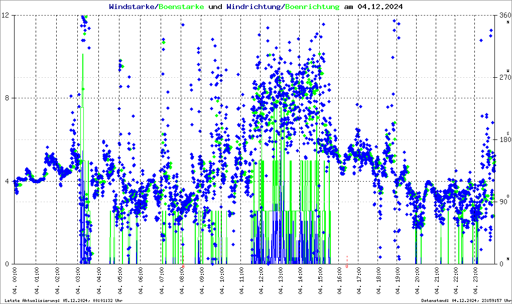The height and width of the screenshot is (304, 512).
Task: Click the '270' value on the right axis
Action: 502,78
